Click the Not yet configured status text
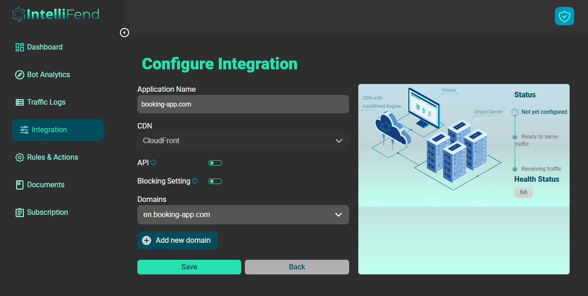Viewport: 588px width, 296px height. pos(544,112)
